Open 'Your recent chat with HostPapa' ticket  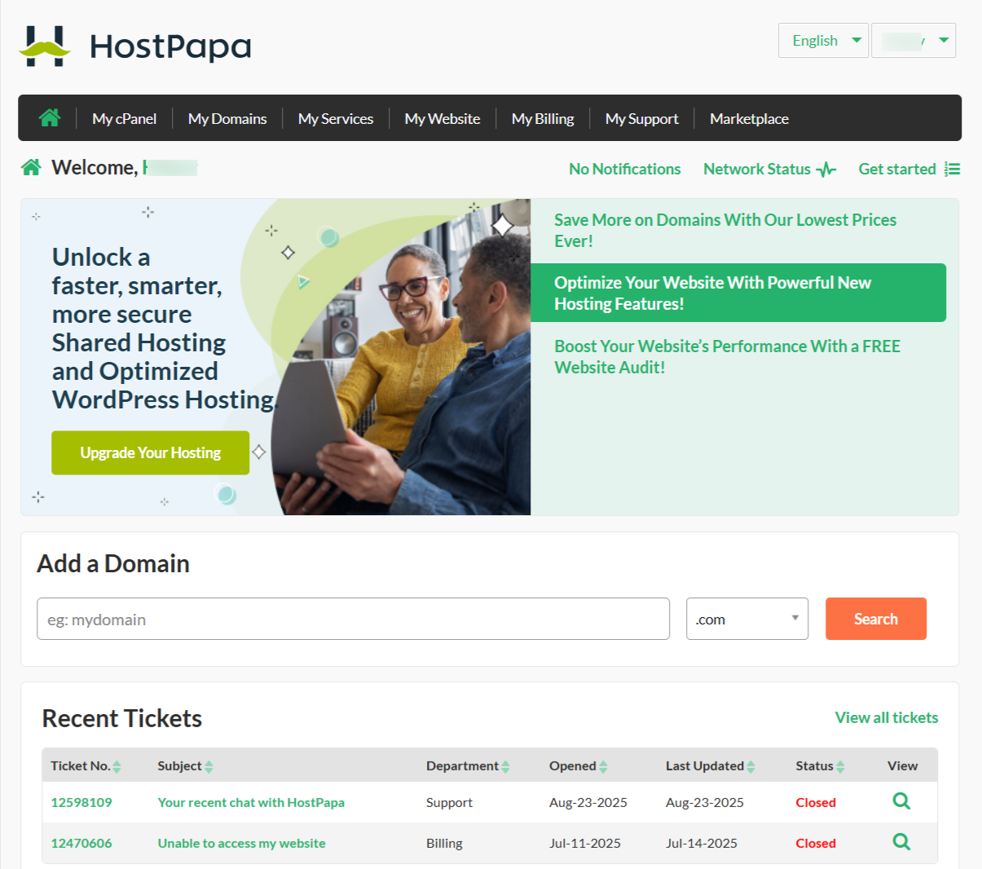click(251, 802)
